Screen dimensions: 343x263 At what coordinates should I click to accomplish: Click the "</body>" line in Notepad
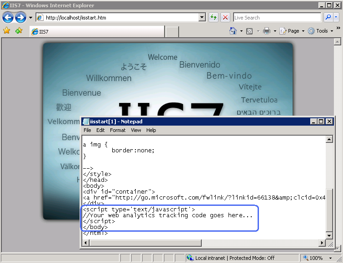[95, 227]
